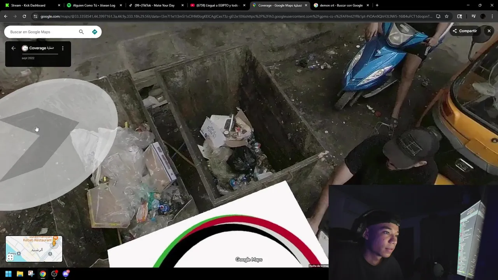Close the Alguien Como Tú tab
498x280 pixels.
click(121, 5)
